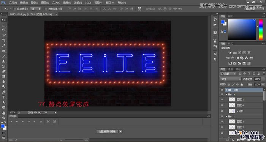Open the History panel icon
This screenshot has width=266, height=142.
(x=215, y=19)
